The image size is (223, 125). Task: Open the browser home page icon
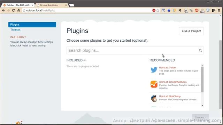[18, 10]
